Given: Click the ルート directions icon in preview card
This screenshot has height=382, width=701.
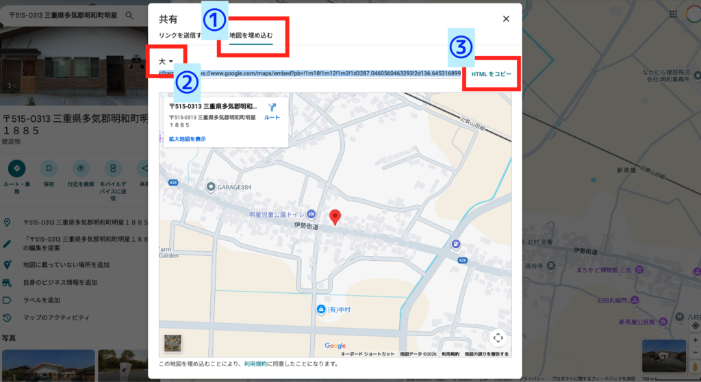Looking at the screenshot, I should pyautogui.click(x=272, y=110).
